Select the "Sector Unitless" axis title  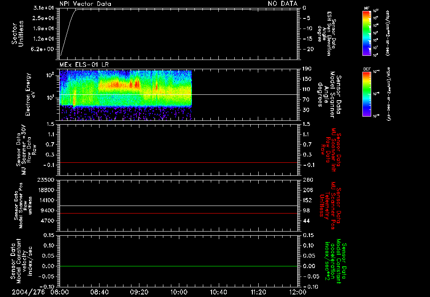tap(18, 34)
